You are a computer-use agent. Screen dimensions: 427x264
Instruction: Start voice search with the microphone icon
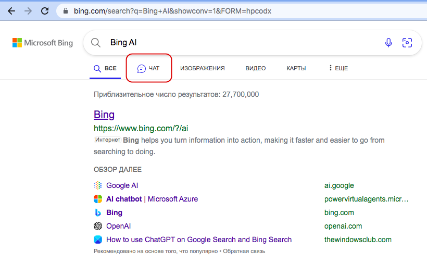(388, 43)
